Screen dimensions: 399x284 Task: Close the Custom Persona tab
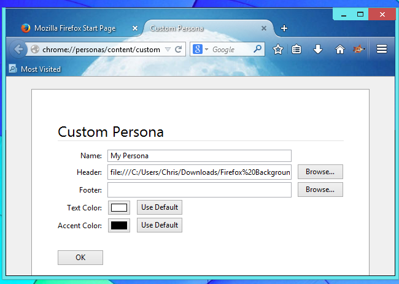(x=264, y=28)
